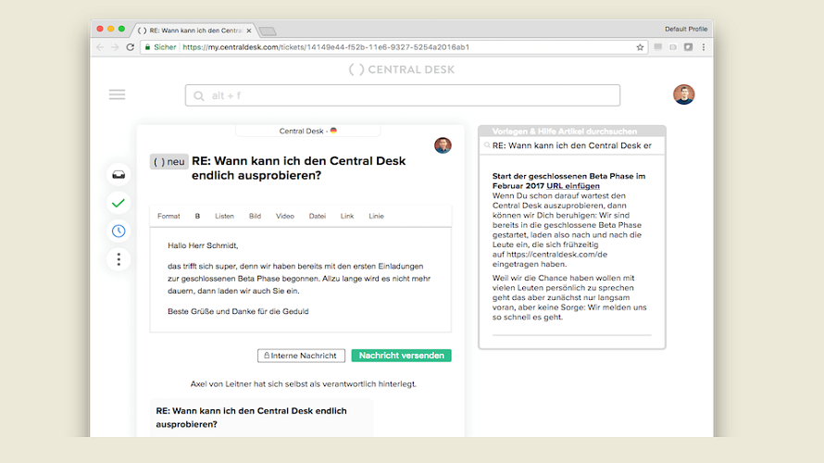The height and width of the screenshot is (463, 824).
Task: Attach a file via Datei
Action: [318, 216]
